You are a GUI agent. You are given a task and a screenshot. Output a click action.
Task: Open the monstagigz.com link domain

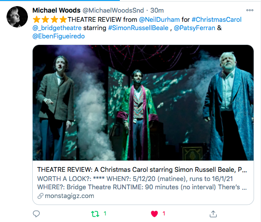tap(69, 196)
